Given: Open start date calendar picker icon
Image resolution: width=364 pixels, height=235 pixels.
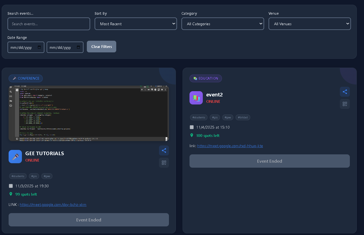Looking at the screenshot, I should click(x=39, y=47).
